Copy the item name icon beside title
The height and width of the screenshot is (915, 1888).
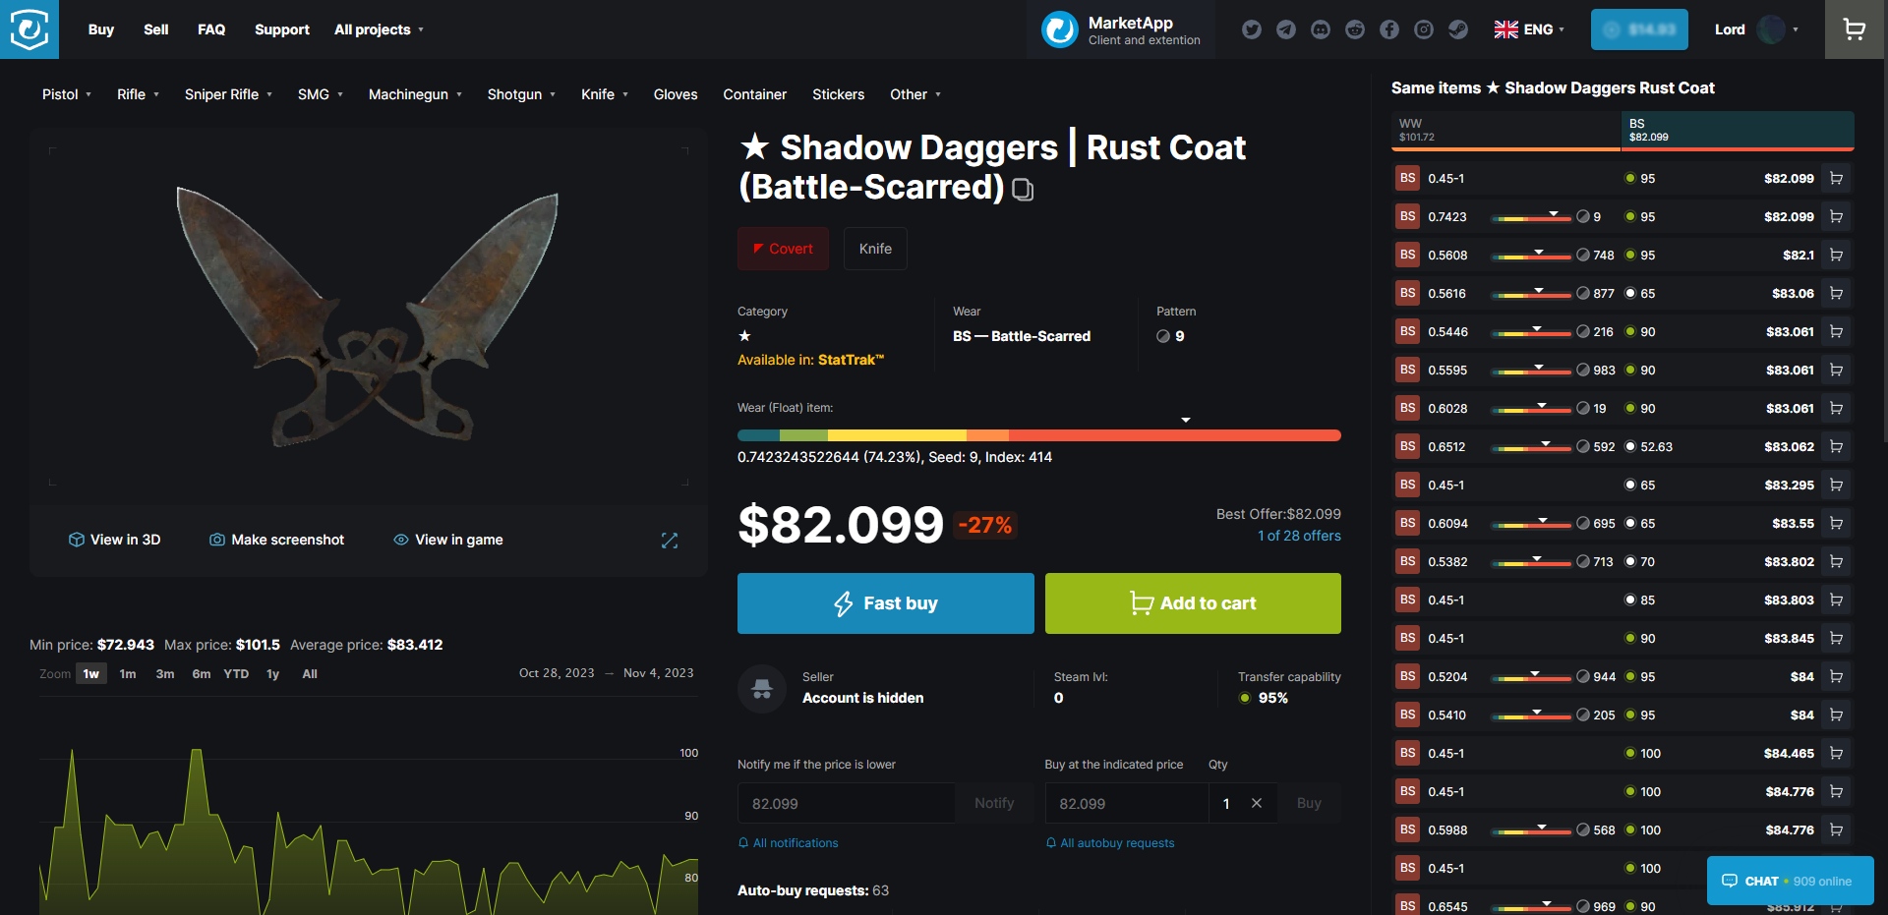[x=1023, y=189]
